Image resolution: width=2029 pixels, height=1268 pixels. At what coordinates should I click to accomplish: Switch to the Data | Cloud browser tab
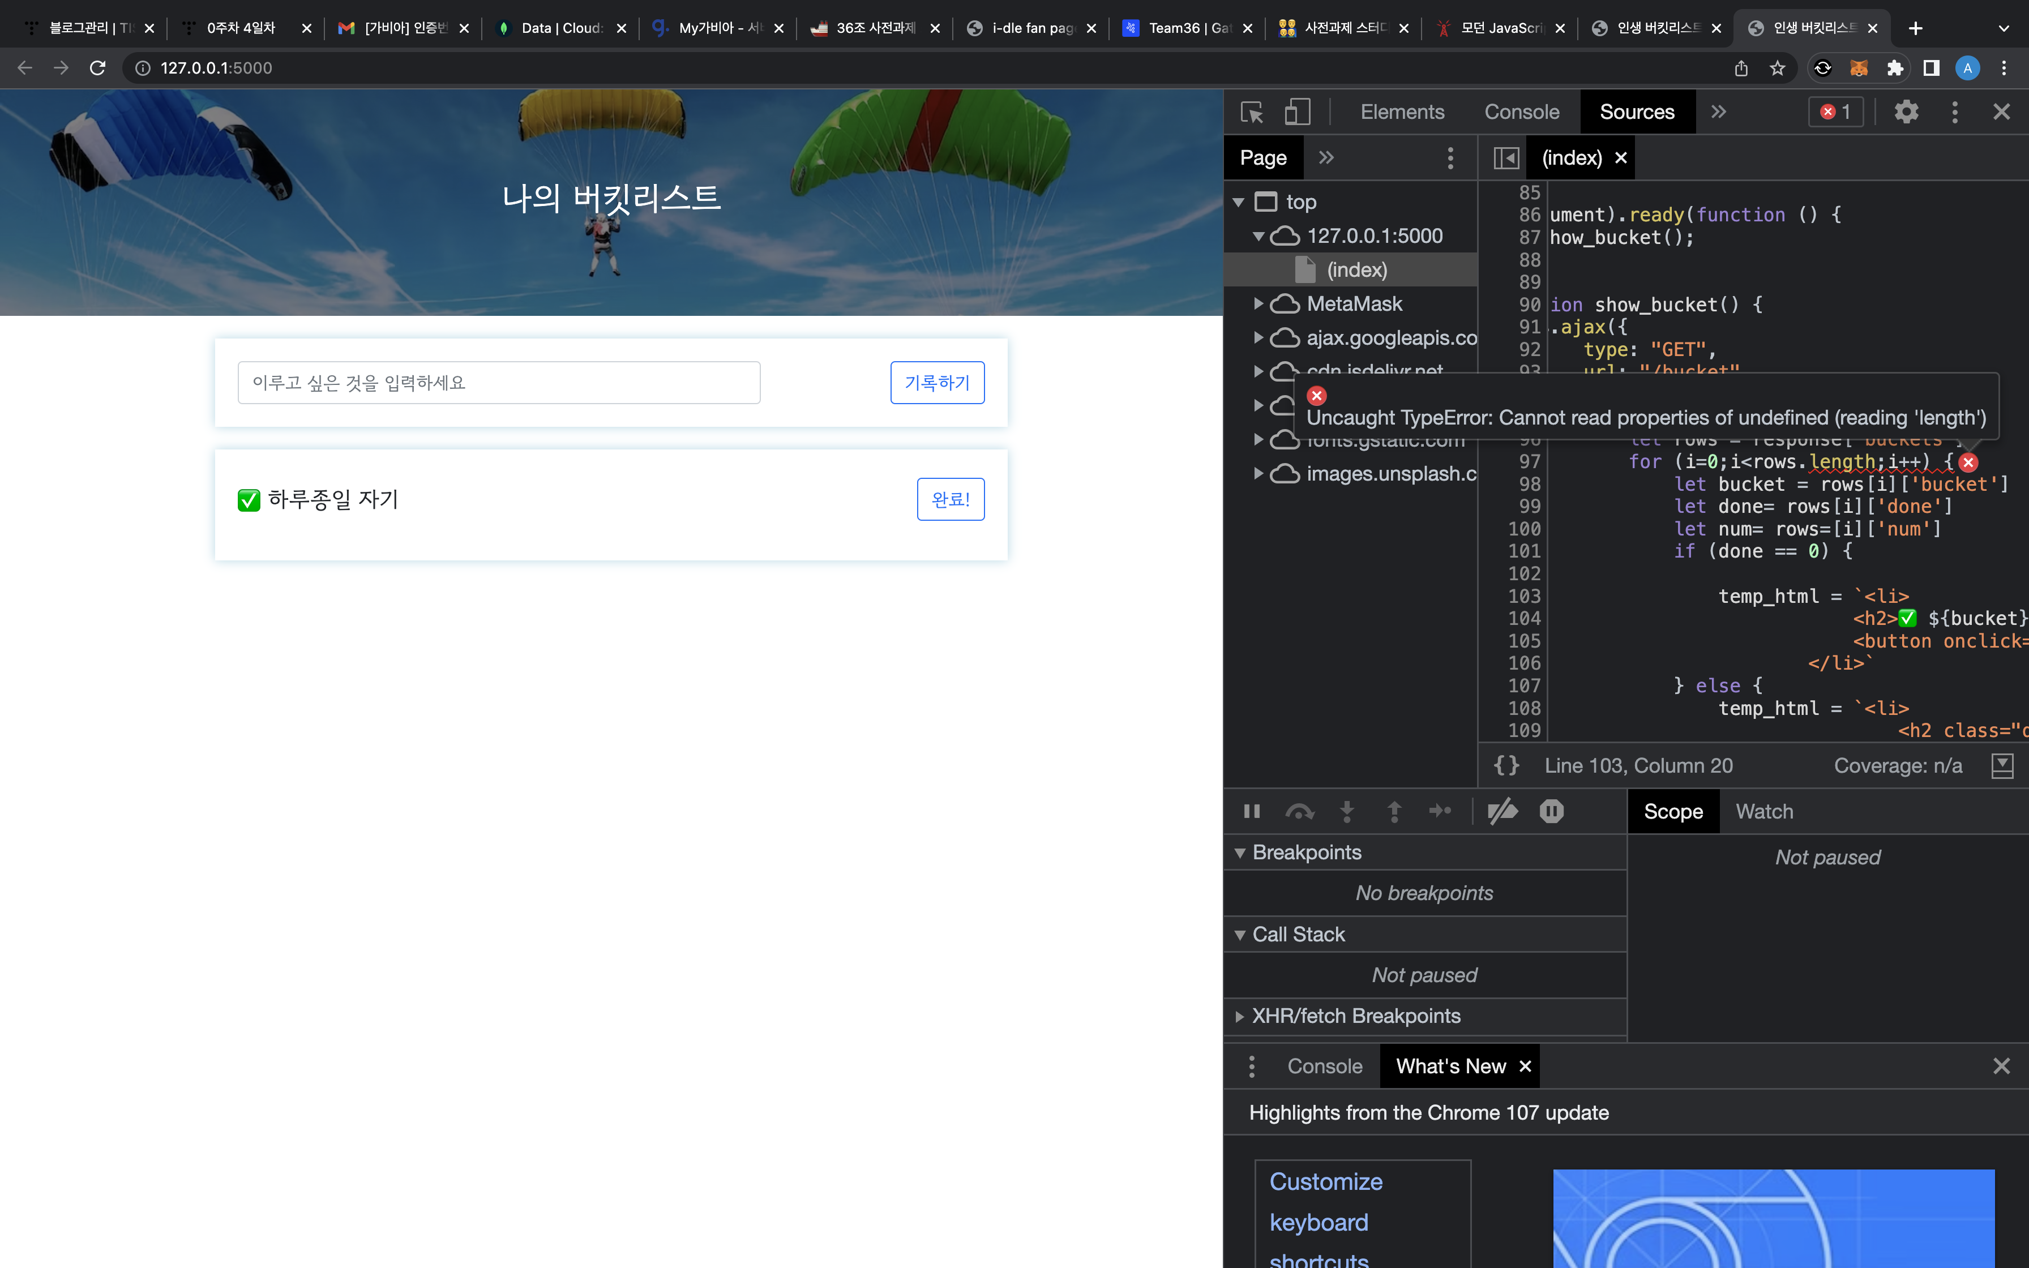click(x=560, y=28)
